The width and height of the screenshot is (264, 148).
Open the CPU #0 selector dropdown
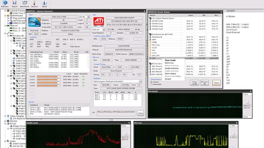(84, 17)
